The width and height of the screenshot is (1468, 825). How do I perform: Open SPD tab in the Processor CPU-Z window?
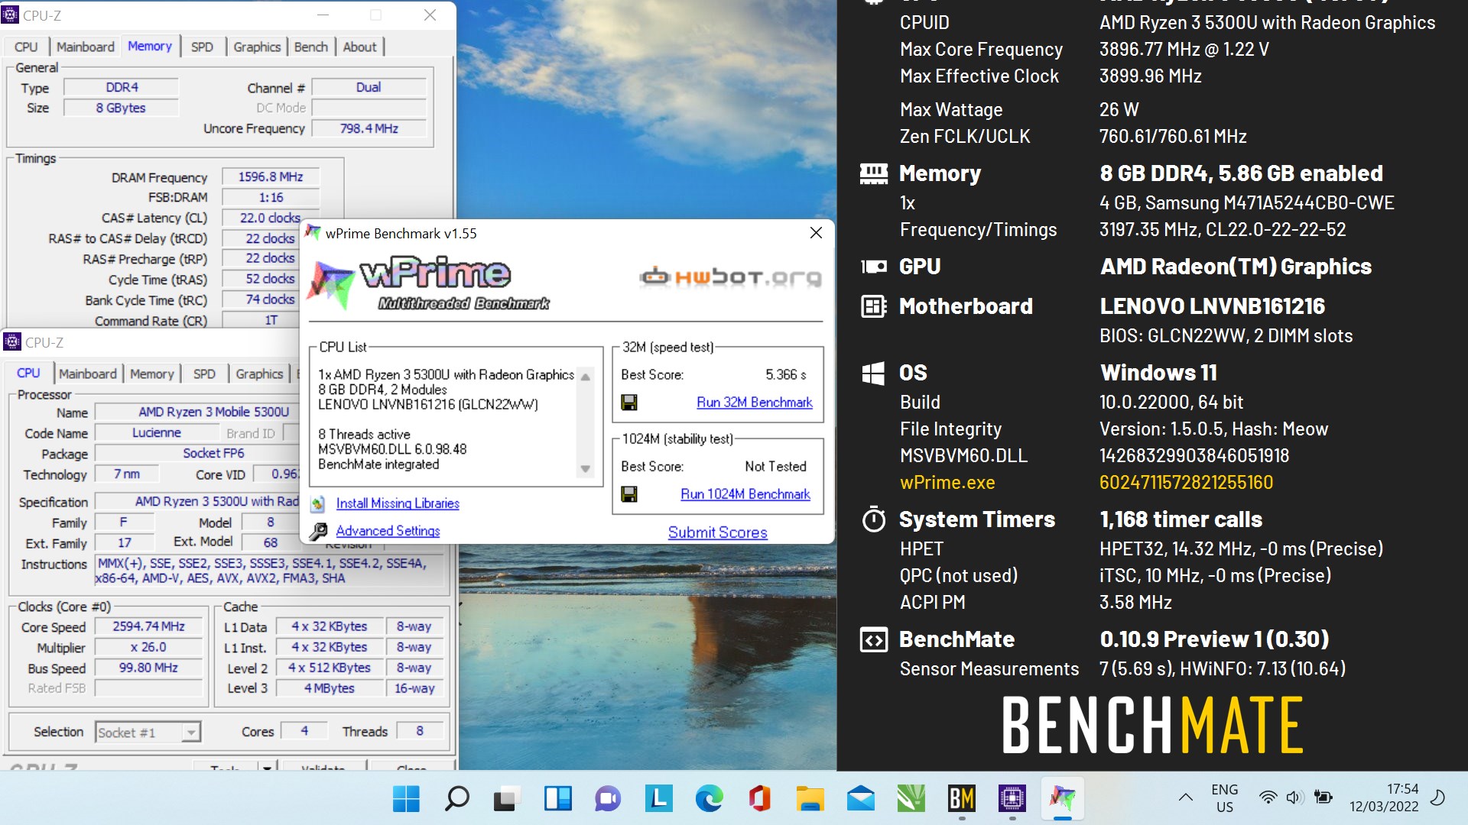point(204,374)
